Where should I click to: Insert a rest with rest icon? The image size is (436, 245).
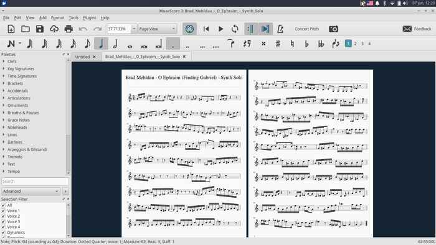pyautogui.click(x=247, y=44)
